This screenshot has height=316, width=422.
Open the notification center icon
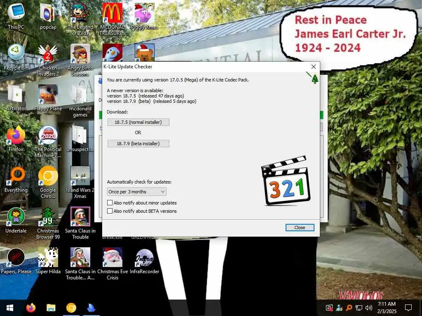pyautogui.click(x=408, y=308)
